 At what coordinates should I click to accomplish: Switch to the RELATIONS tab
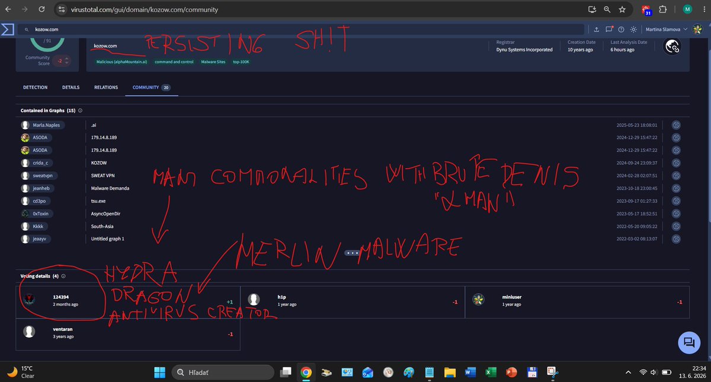coord(106,87)
